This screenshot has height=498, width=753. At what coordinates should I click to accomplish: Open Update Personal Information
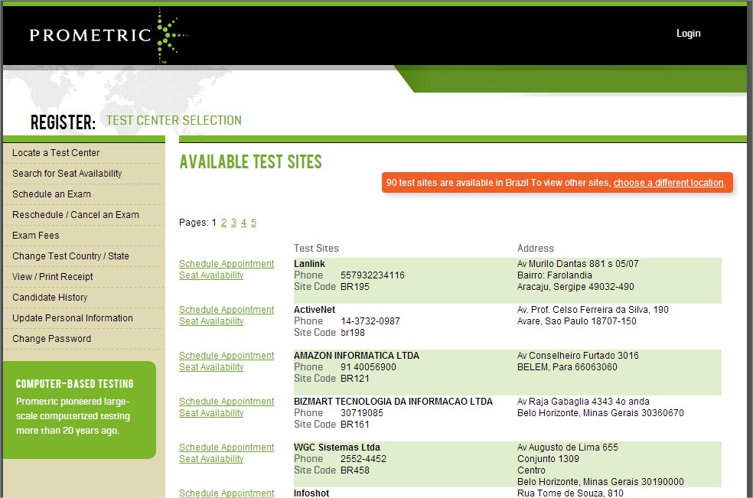point(72,318)
